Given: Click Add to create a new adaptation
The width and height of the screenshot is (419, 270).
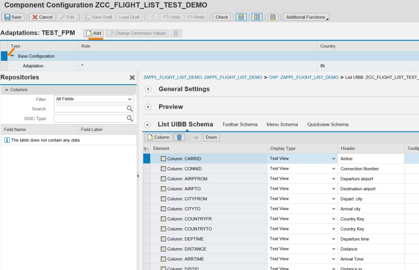Looking at the screenshot, I should [x=93, y=33].
